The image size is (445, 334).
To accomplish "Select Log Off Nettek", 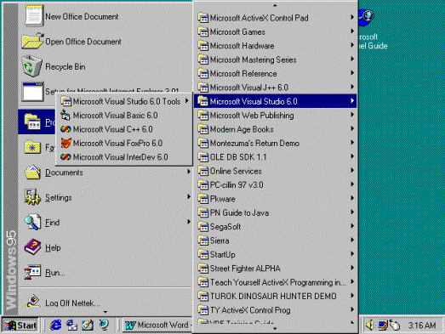I will click(x=105, y=303).
